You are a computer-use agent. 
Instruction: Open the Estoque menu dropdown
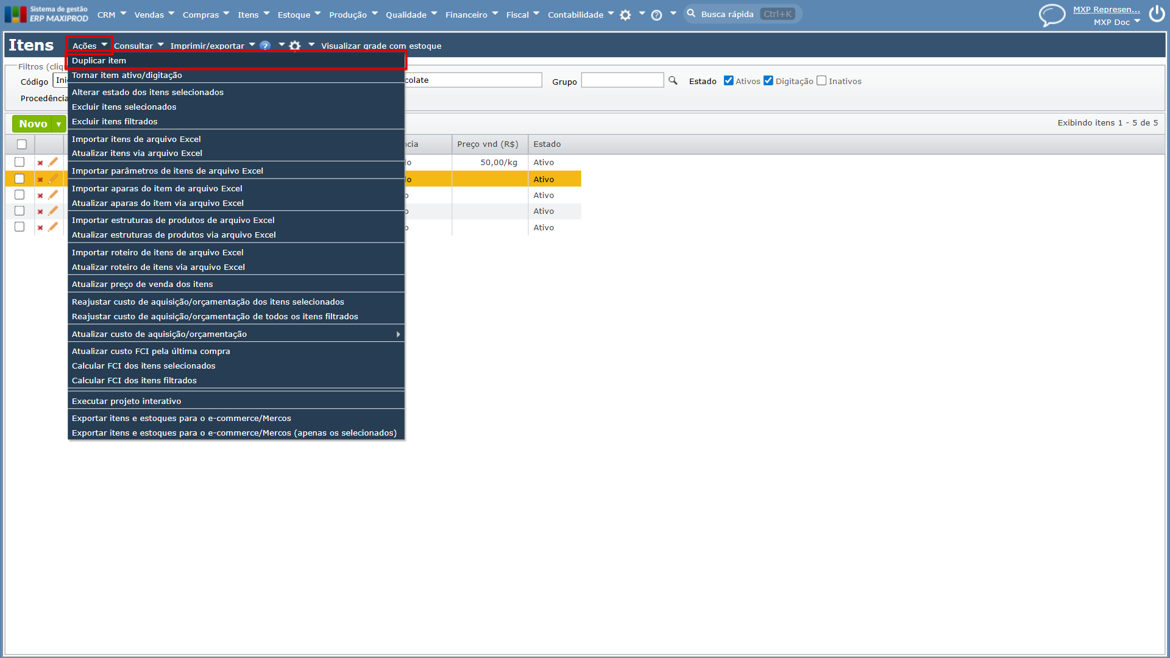(x=299, y=15)
